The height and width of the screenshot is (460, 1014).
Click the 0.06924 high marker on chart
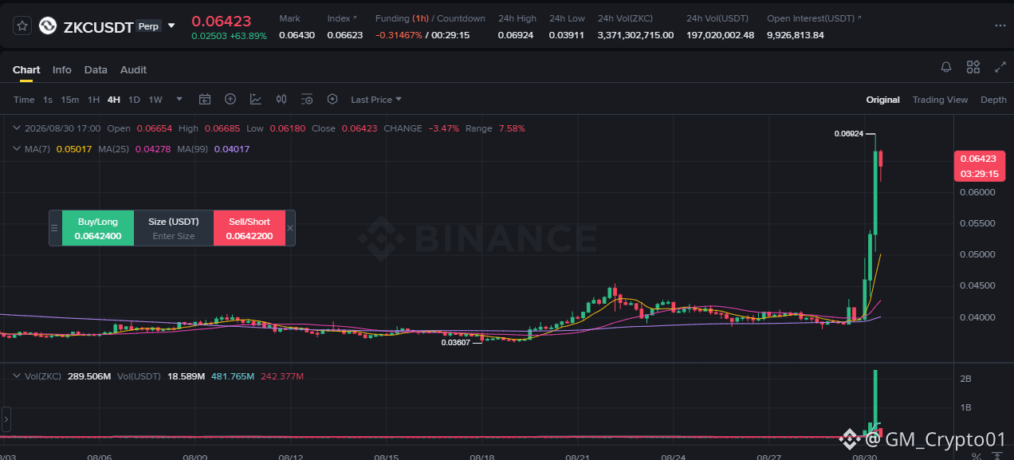pyautogui.click(x=849, y=134)
